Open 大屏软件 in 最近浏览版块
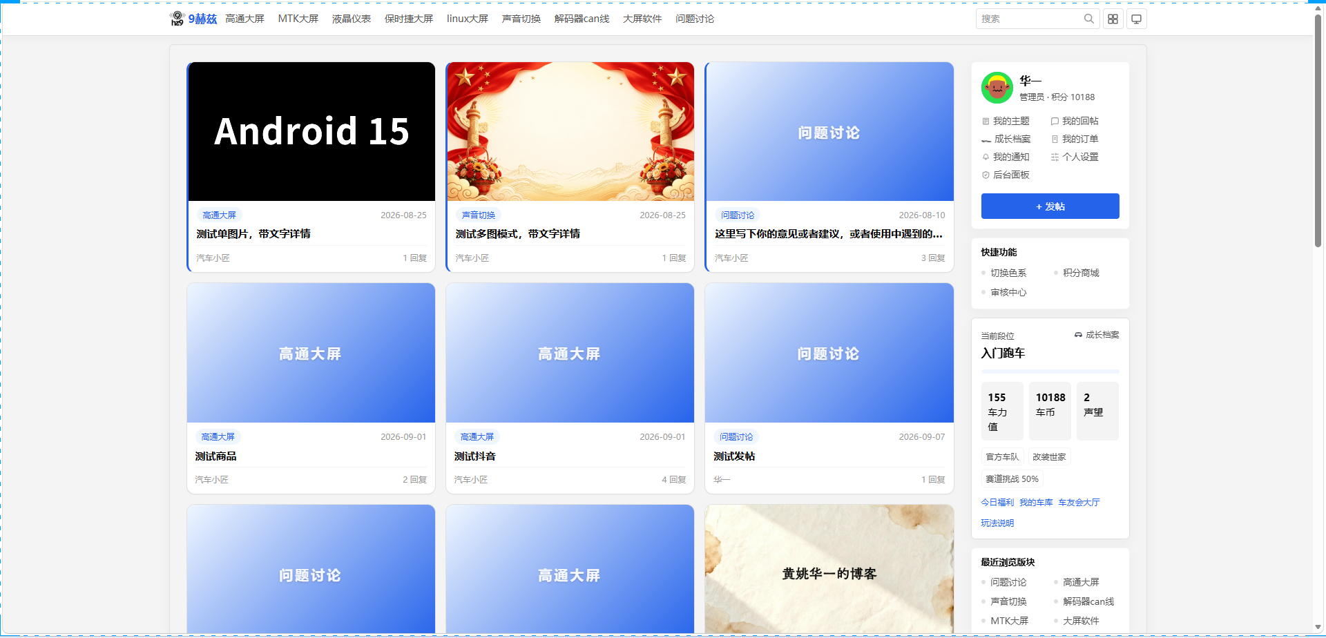The width and height of the screenshot is (1326, 638). [1081, 621]
